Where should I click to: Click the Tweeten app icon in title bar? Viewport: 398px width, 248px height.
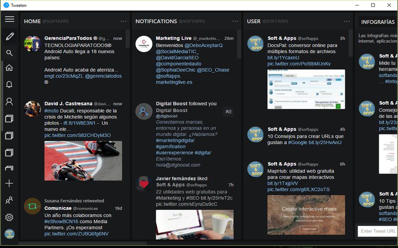(x=6, y=5)
